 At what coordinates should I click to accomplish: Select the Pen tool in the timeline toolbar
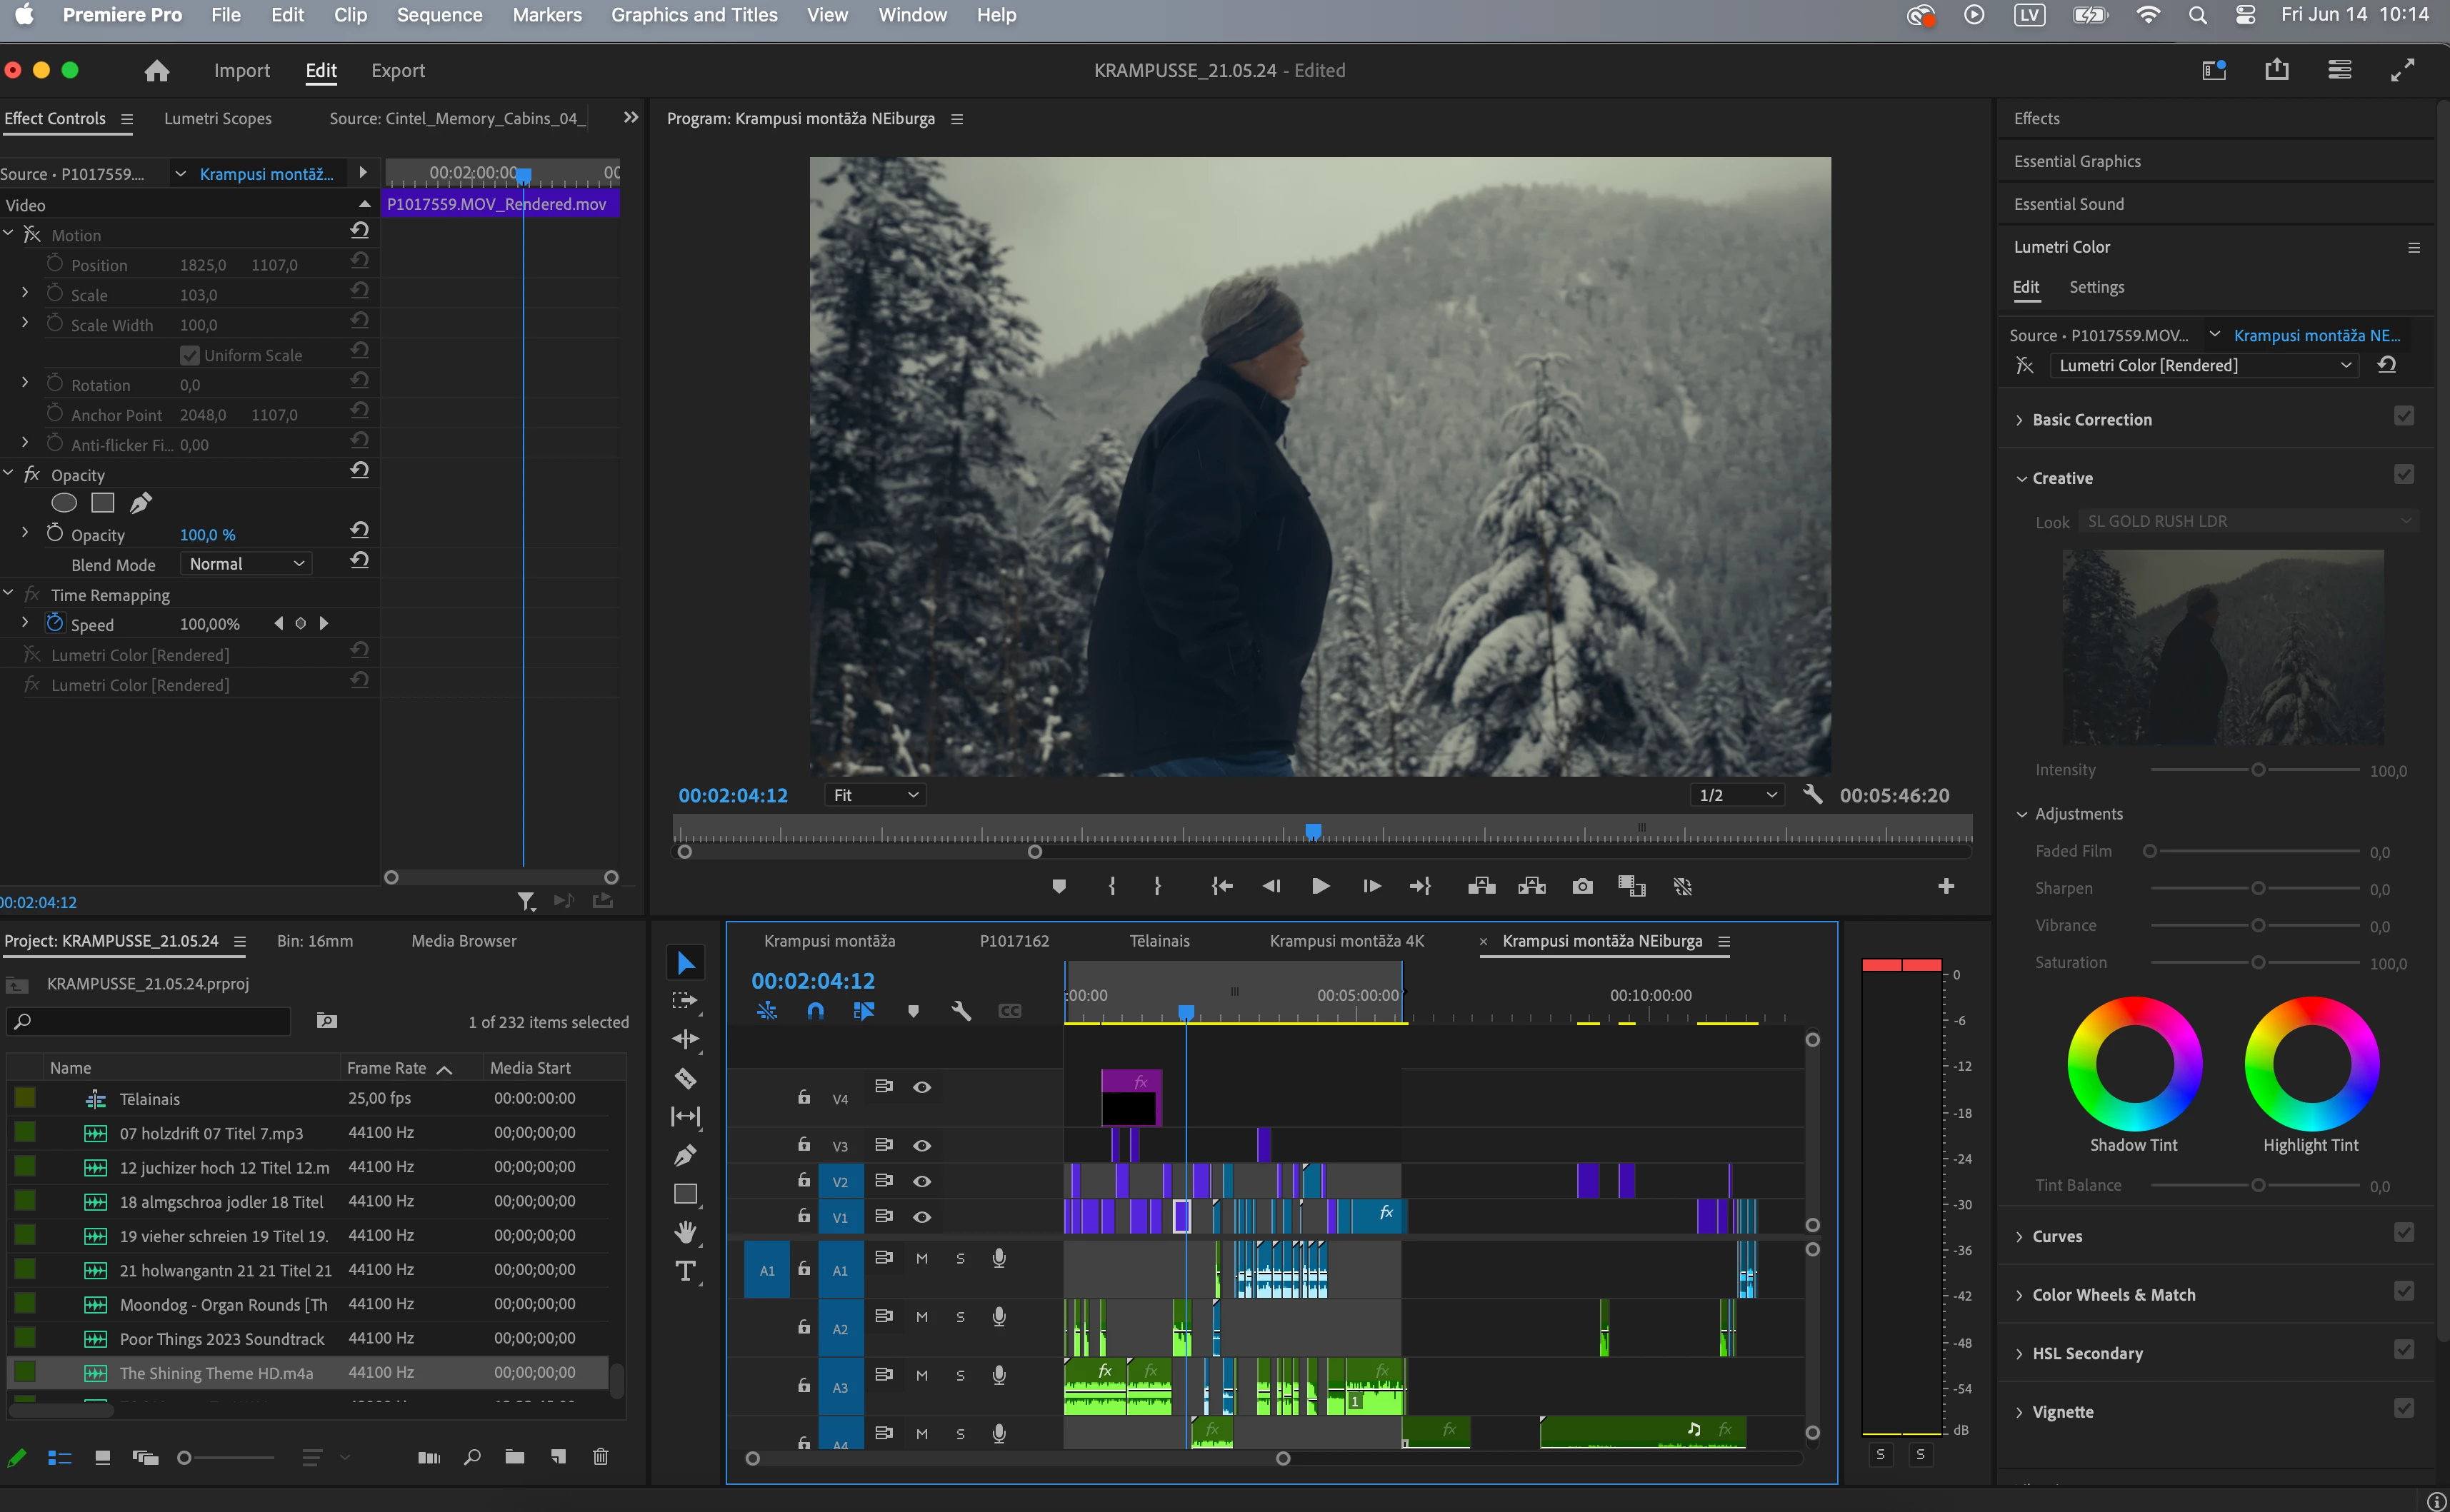[x=685, y=1156]
